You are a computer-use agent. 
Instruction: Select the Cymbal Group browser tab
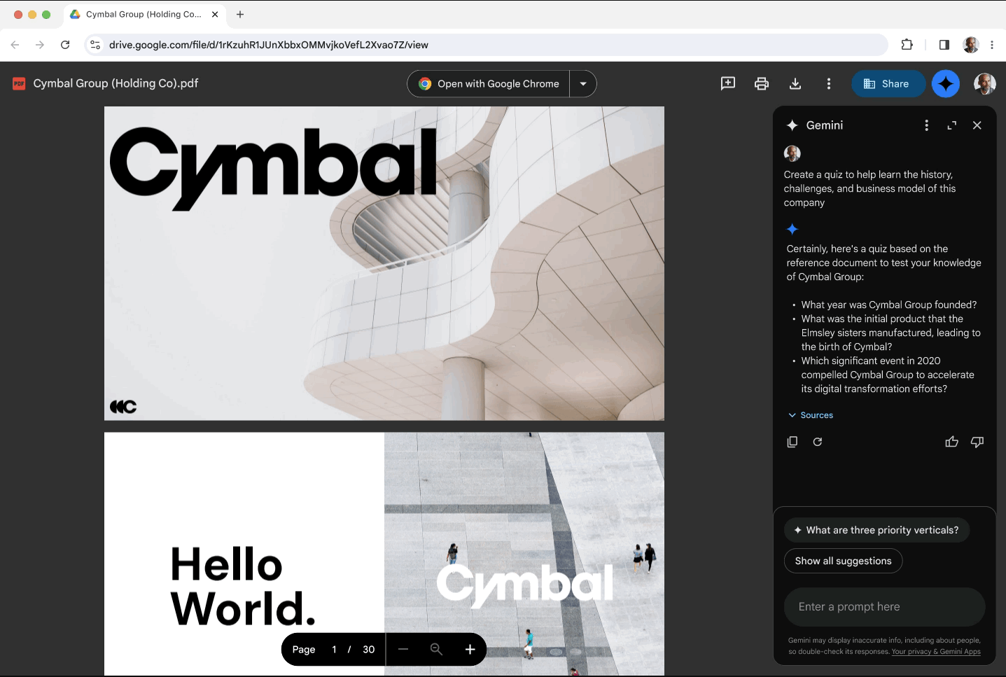pyautogui.click(x=140, y=14)
